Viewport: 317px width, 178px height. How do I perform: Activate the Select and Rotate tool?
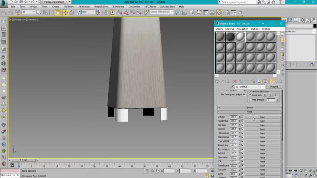click(72, 12)
